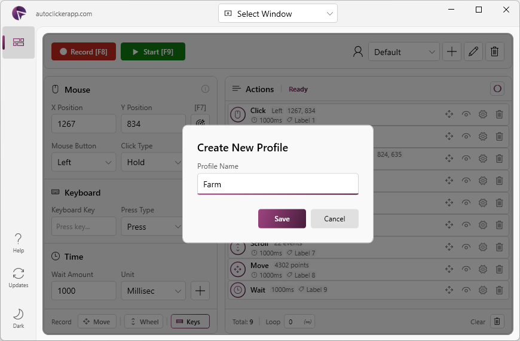Delete the Default profile with the trash icon
520x341 pixels.
pyautogui.click(x=494, y=51)
